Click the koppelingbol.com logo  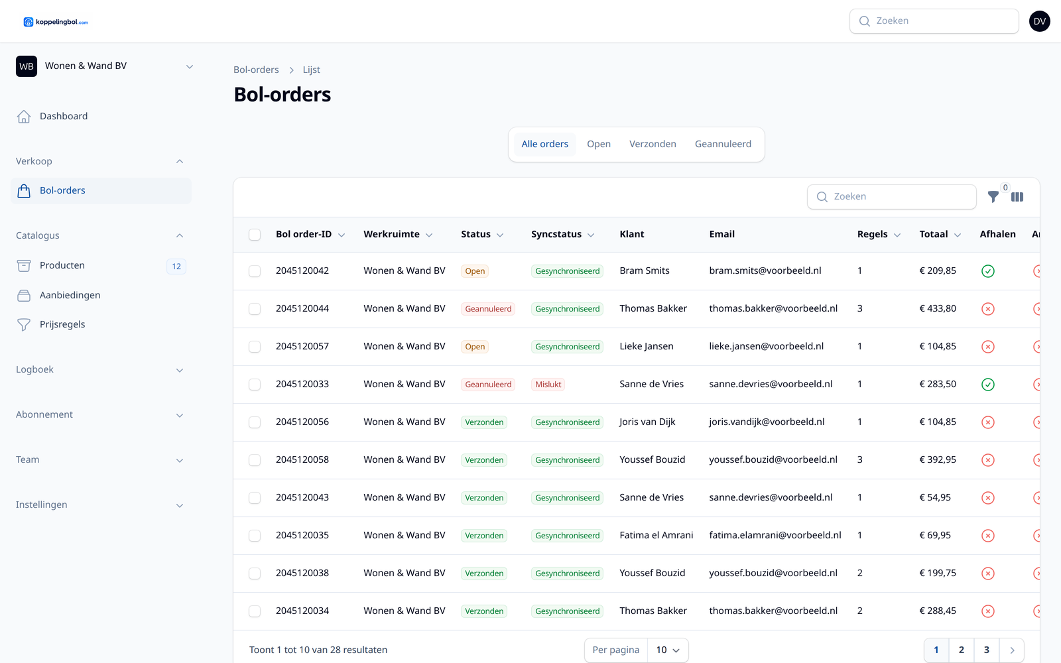[x=56, y=22]
